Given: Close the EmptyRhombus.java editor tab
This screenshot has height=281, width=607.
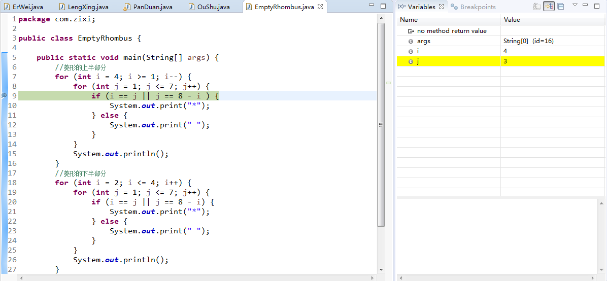Looking at the screenshot, I should 320,7.
